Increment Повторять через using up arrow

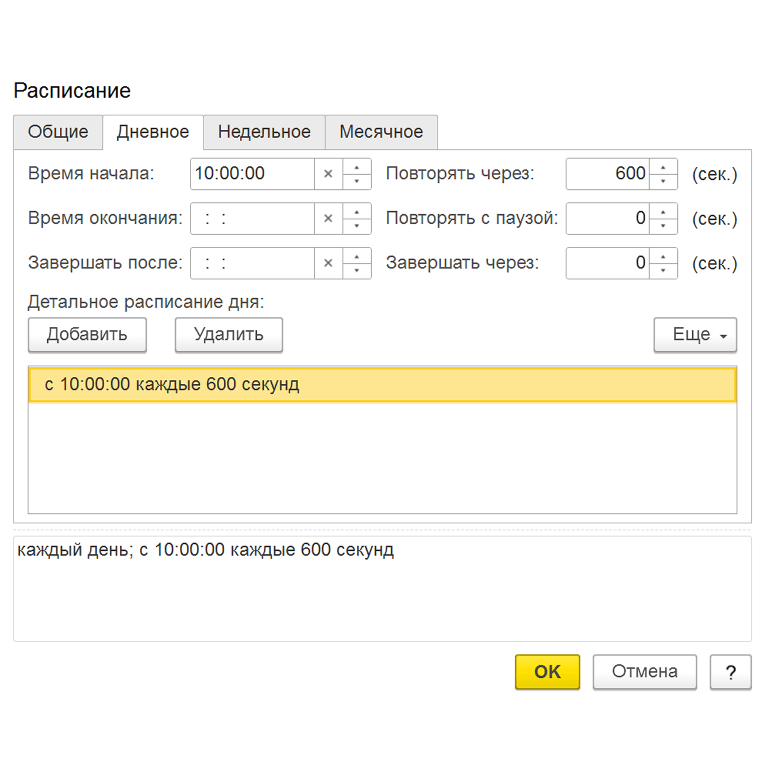tap(663, 168)
